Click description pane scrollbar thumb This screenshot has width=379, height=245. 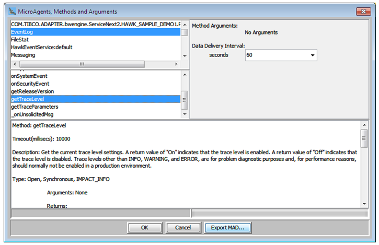(x=364, y=138)
